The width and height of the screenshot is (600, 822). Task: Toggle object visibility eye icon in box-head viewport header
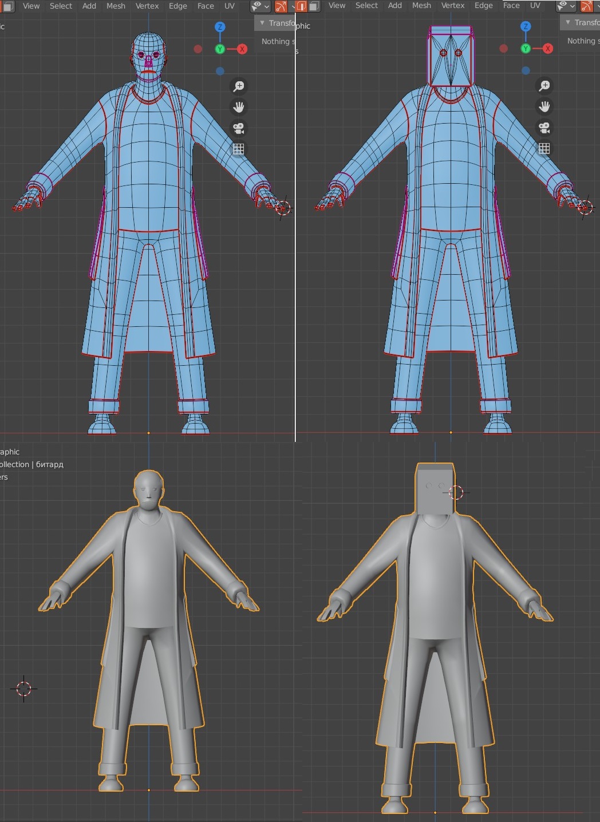click(x=563, y=6)
